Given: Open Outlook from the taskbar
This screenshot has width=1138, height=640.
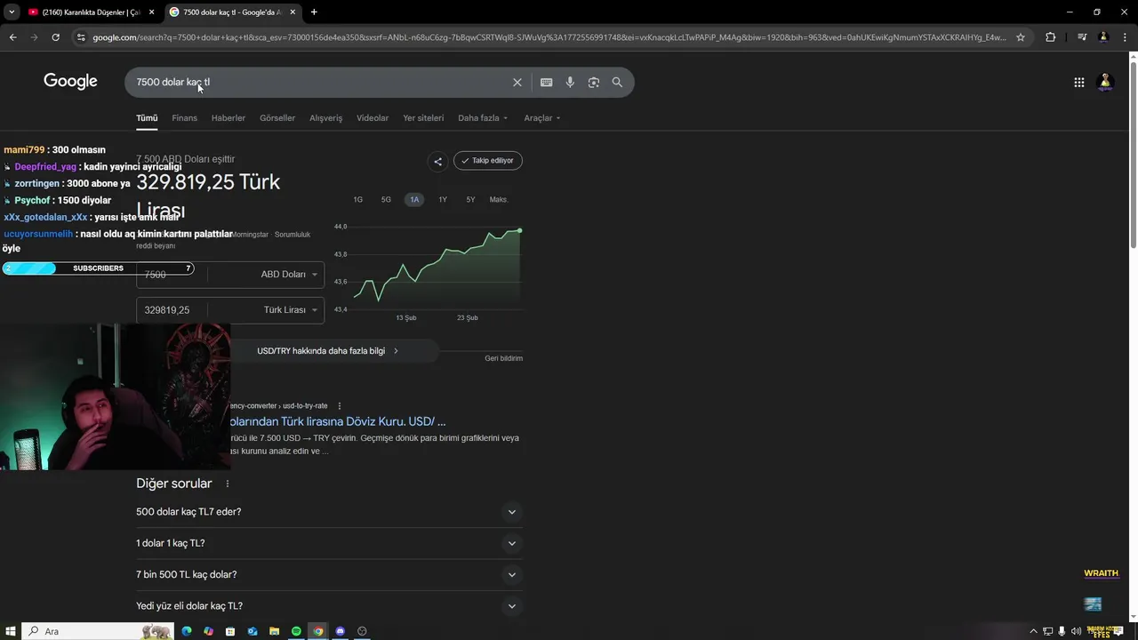Looking at the screenshot, I should [252, 631].
